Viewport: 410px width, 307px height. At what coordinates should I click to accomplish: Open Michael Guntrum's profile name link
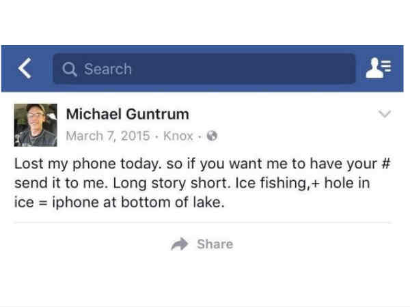coord(127,114)
